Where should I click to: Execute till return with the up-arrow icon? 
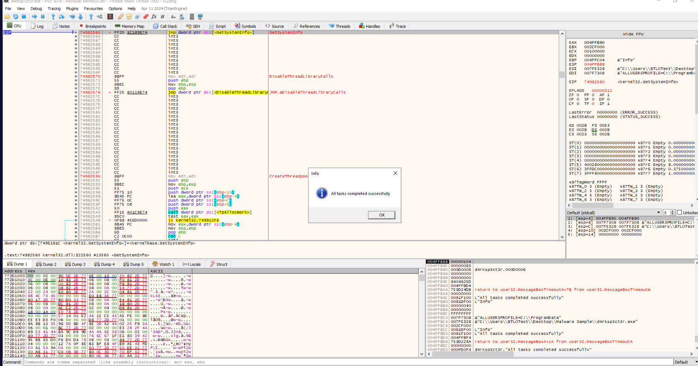click(x=91, y=17)
